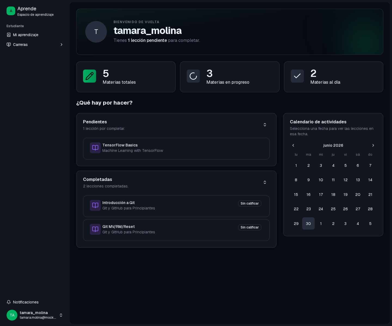The width and height of the screenshot is (392, 326).
Task: Expand the Carreras sidebar menu
Action: 35,45
